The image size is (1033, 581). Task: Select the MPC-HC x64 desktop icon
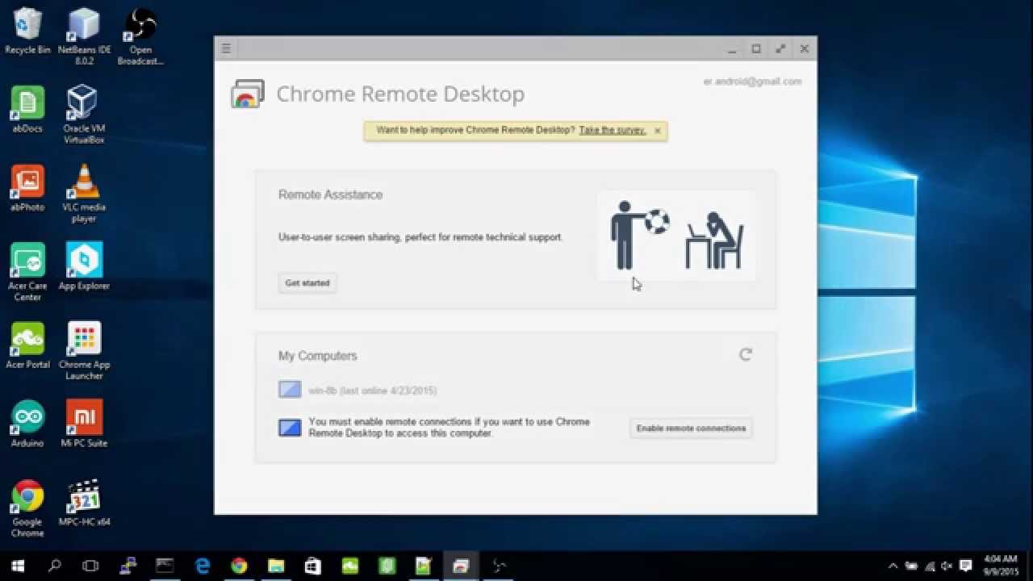tap(84, 503)
